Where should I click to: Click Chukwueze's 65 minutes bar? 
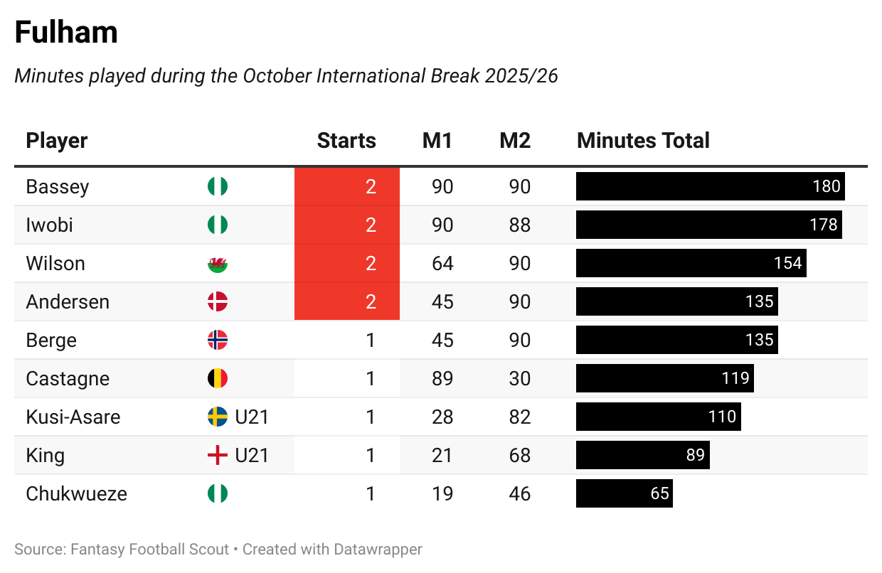pyautogui.click(x=624, y=494)
